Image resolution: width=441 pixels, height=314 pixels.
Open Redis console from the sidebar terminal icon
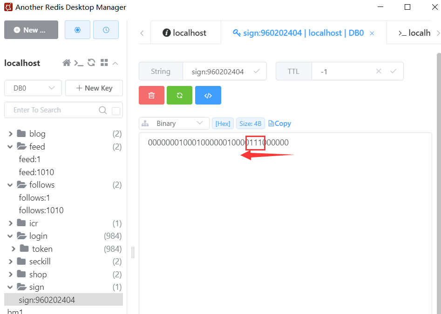[x=79, y=63]
